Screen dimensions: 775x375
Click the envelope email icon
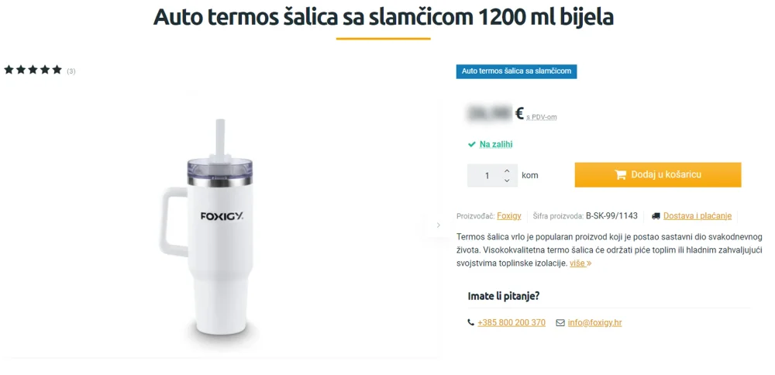point(560,322)
